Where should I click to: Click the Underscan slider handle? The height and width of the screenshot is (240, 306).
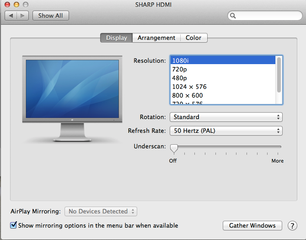coord(174,148)
